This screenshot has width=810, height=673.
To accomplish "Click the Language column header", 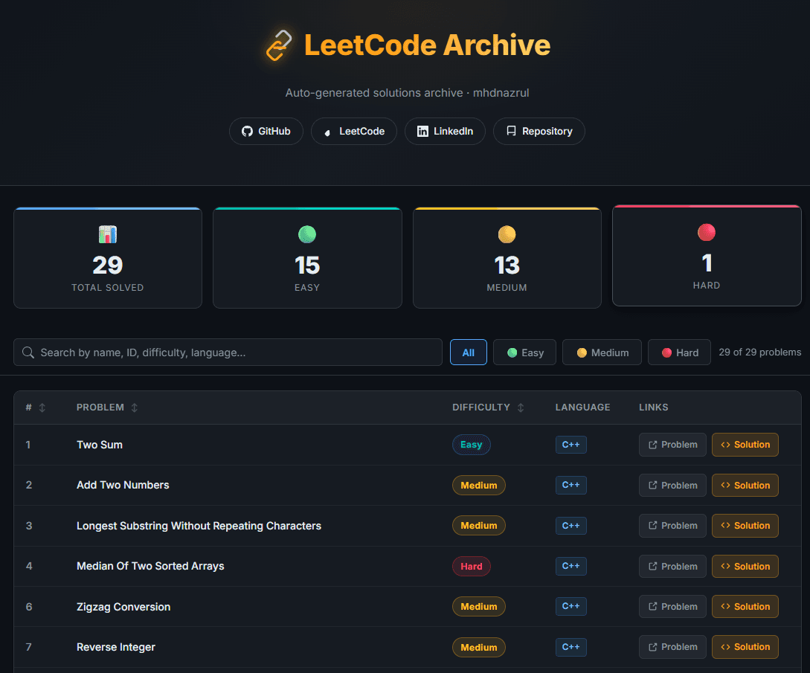I will (x=582, y=408).
